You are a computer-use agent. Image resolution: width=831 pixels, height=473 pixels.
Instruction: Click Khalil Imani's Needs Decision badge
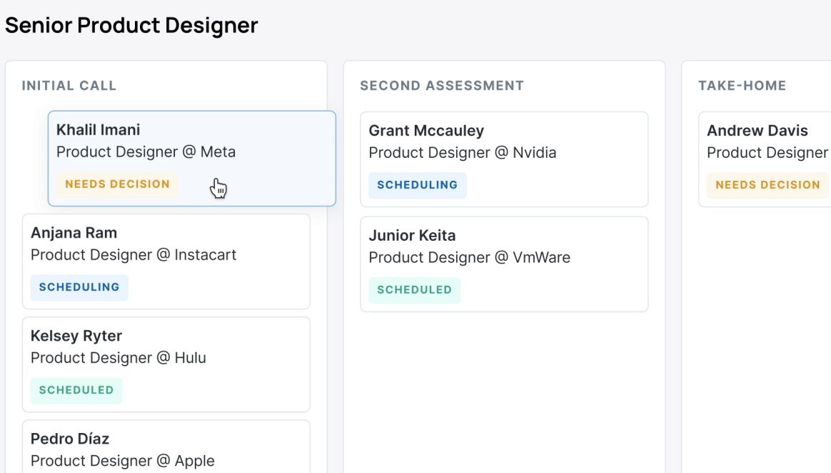coord(117,184)
